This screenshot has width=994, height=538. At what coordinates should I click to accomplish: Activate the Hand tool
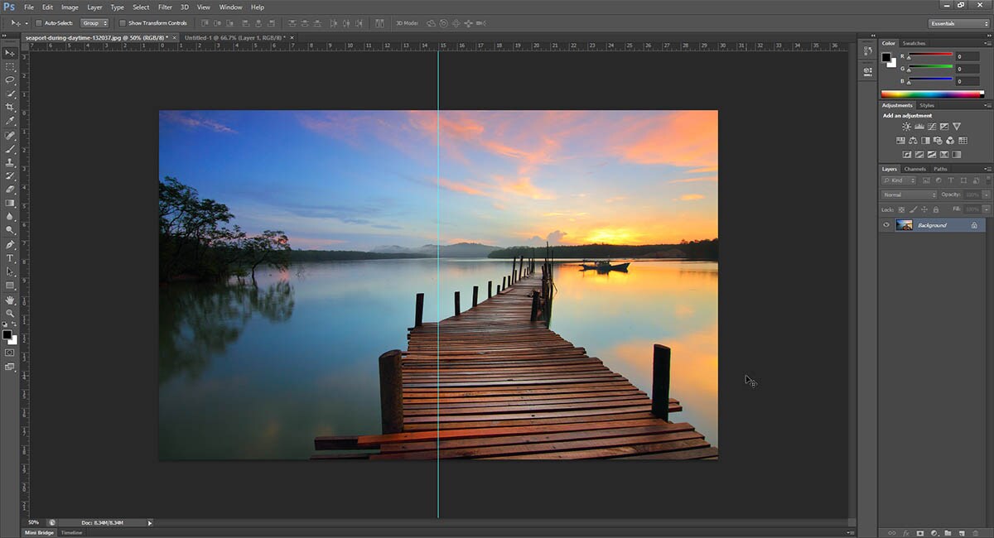(10, 300)
